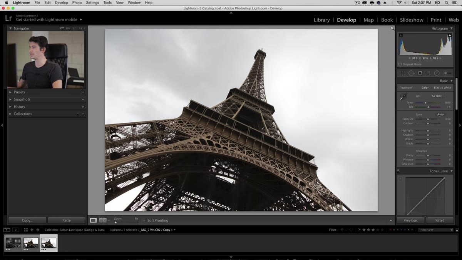The height and width of the screenshot is (260, 462).
Task: Open toolbar content options arrow
Action: [x=391, y=220]
